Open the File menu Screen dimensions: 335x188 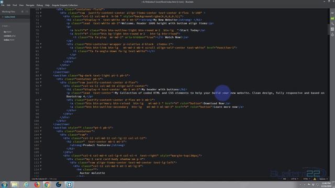point(3,5)
